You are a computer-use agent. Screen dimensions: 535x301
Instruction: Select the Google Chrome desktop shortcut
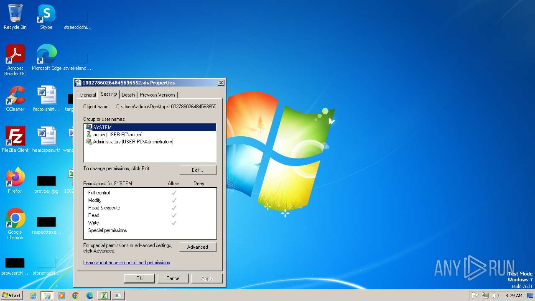15,224
